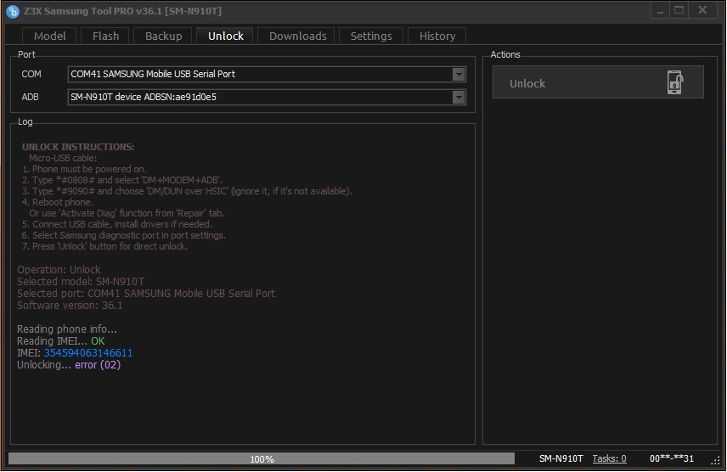Click 'Operation: Unlock' log line
This screenshot has width=727, height=472.
click(x=59, y=269)
